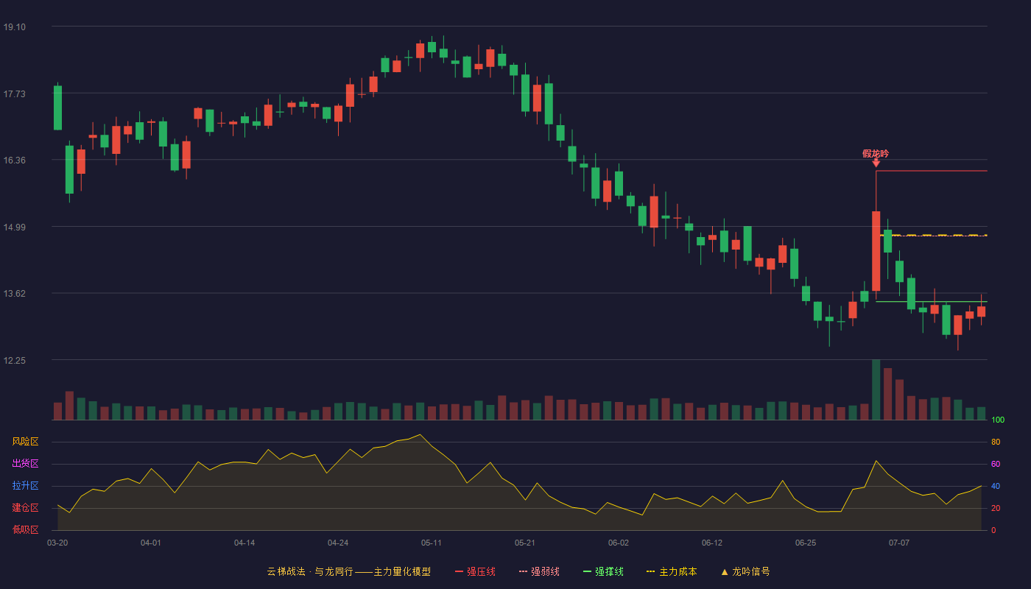Click the 04-14 date label

click(x=244, y=543)
